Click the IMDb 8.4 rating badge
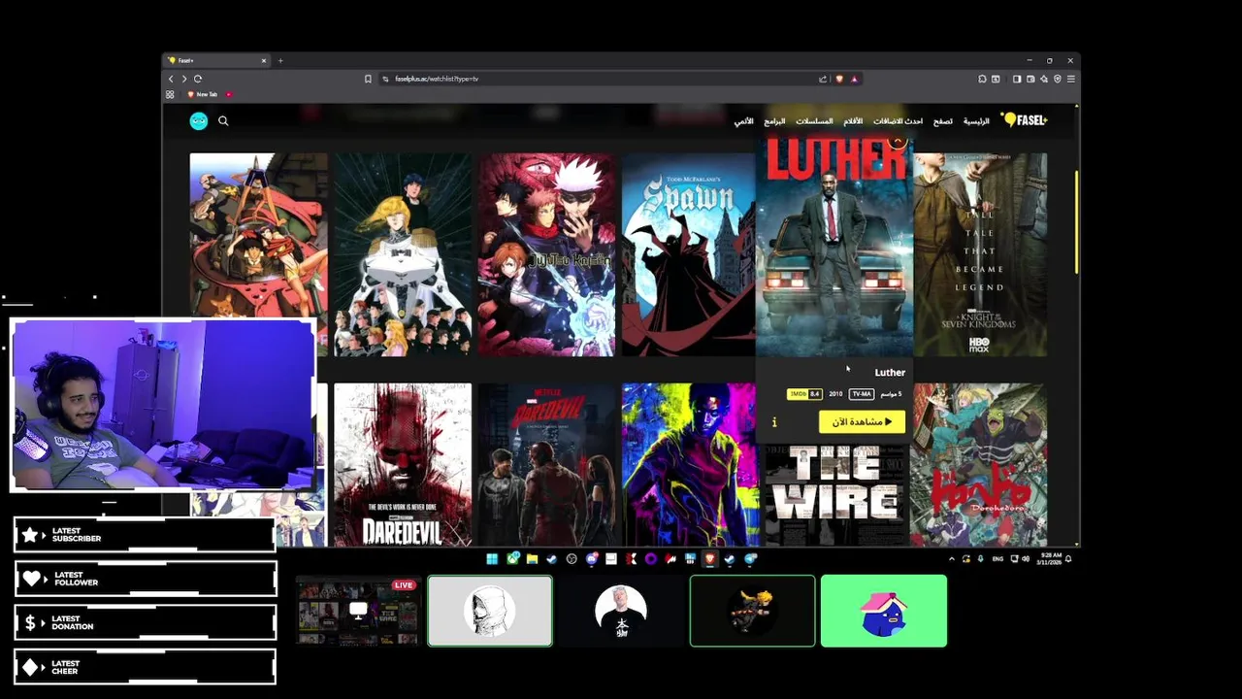The image size is (1242, 699). [x=803, y=394]
